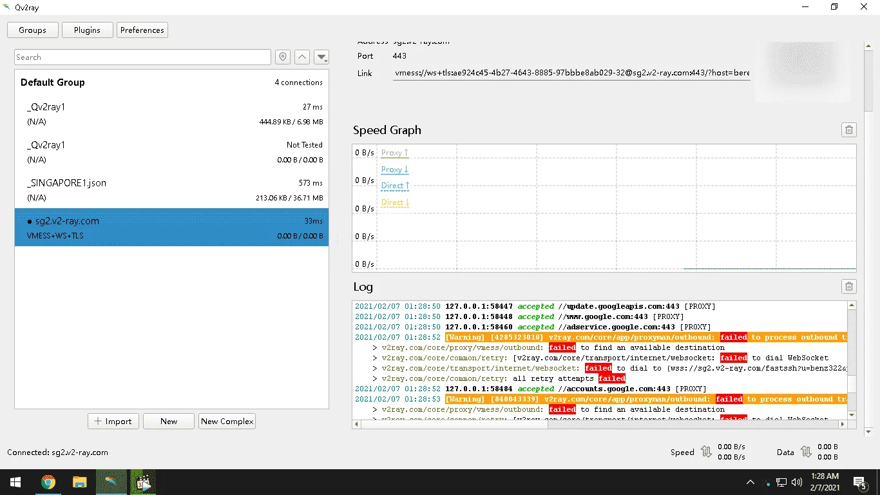Click the Speed up/down arrows icon in status bar
Screen dimensions: 880x495
(x=706, y=452)
